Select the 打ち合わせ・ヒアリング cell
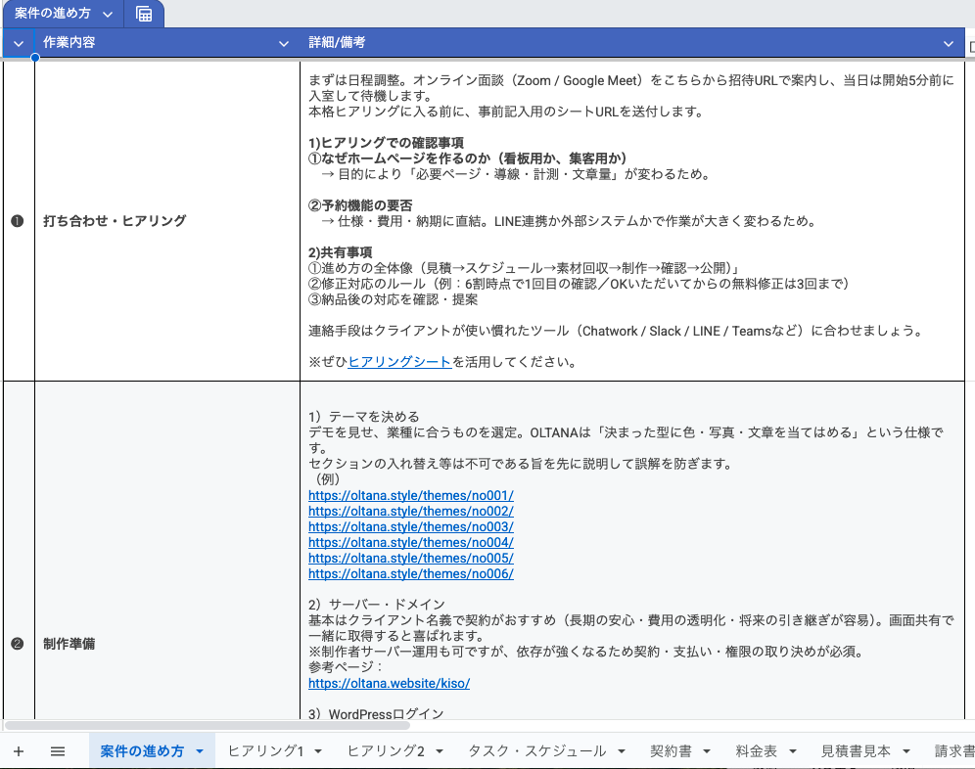 [166, 221]
